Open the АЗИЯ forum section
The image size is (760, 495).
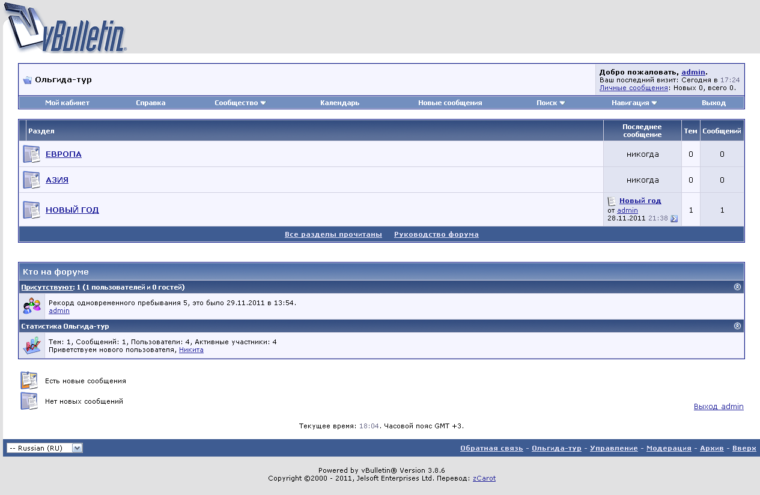click(x=57, y=180)
